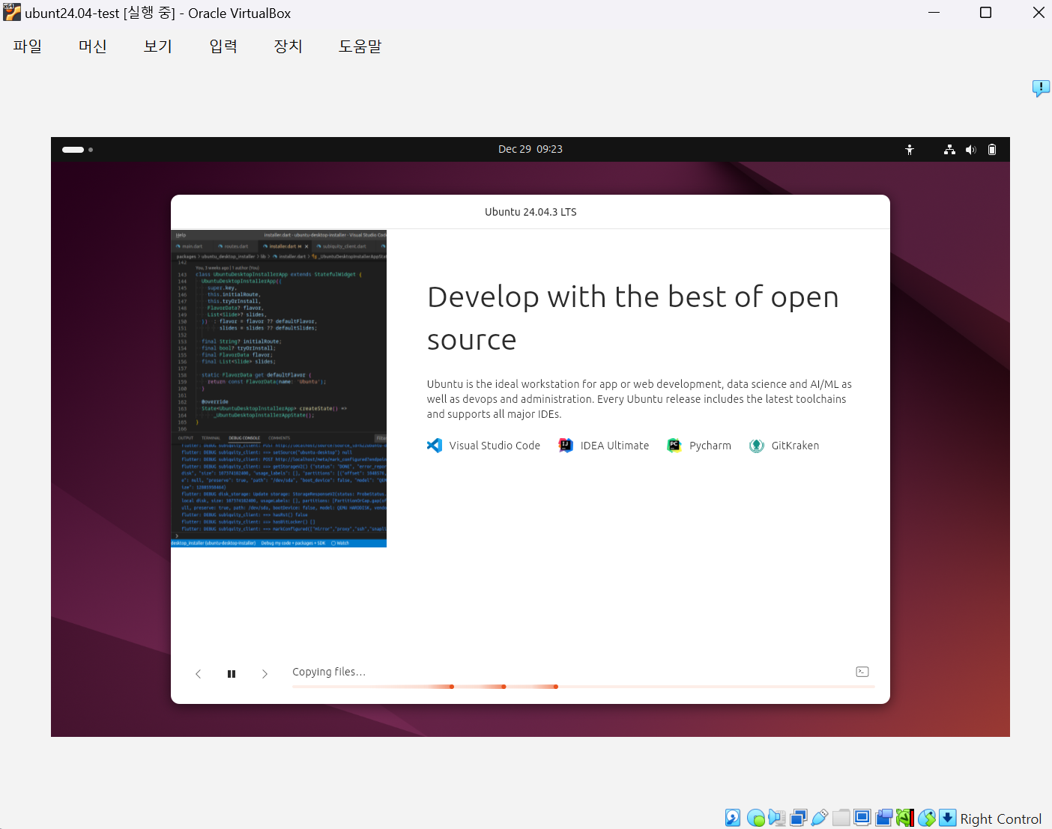Click the Right Control host key label

coord(1001,819)
